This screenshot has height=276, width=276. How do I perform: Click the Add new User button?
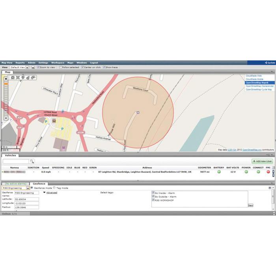262,161
